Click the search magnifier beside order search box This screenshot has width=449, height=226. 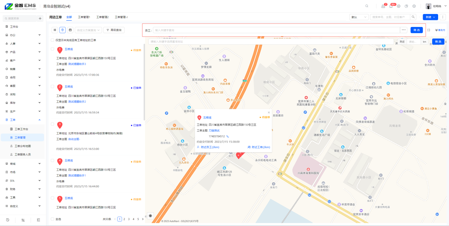[413, 17]
